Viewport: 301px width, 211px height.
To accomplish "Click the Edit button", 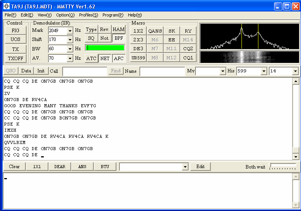I will pyautogui.click(x=200, y=167).
